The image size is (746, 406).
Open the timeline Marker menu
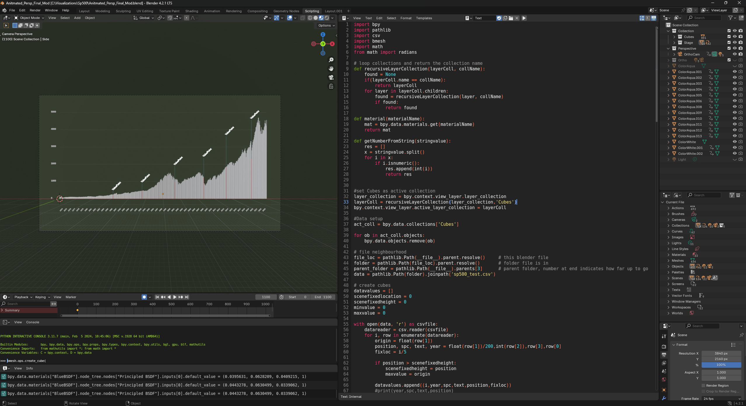coord(71,297)
